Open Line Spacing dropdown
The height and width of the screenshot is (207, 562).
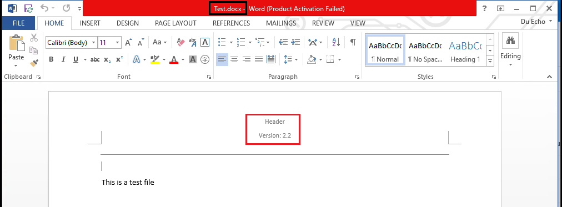tap(290, 59)
